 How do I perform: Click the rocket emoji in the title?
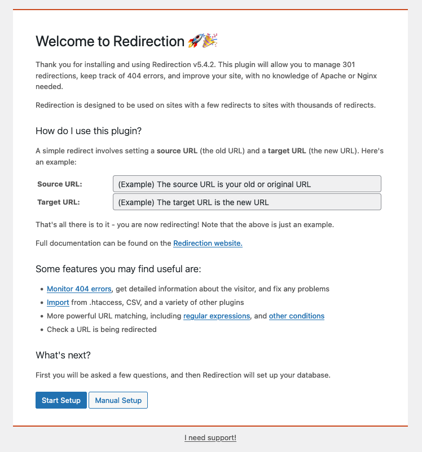[x=195, y=41]
